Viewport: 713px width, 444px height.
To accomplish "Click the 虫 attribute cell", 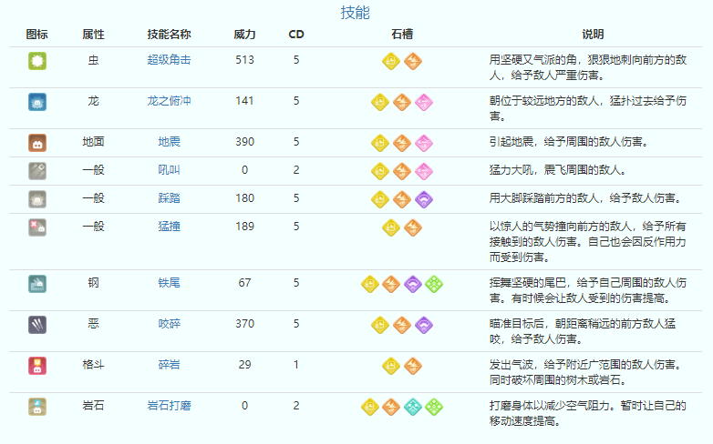I will (93, 60).
